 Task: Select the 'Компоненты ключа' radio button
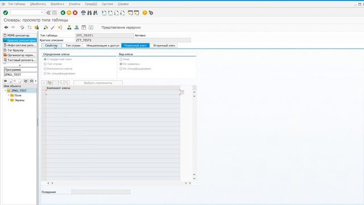coord(45,69)
